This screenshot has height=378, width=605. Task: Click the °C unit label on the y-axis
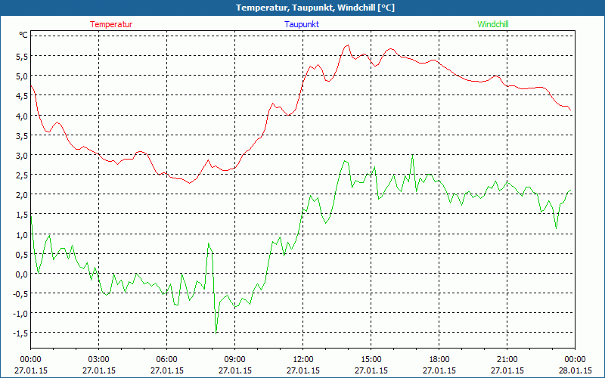tap(23, 35)
